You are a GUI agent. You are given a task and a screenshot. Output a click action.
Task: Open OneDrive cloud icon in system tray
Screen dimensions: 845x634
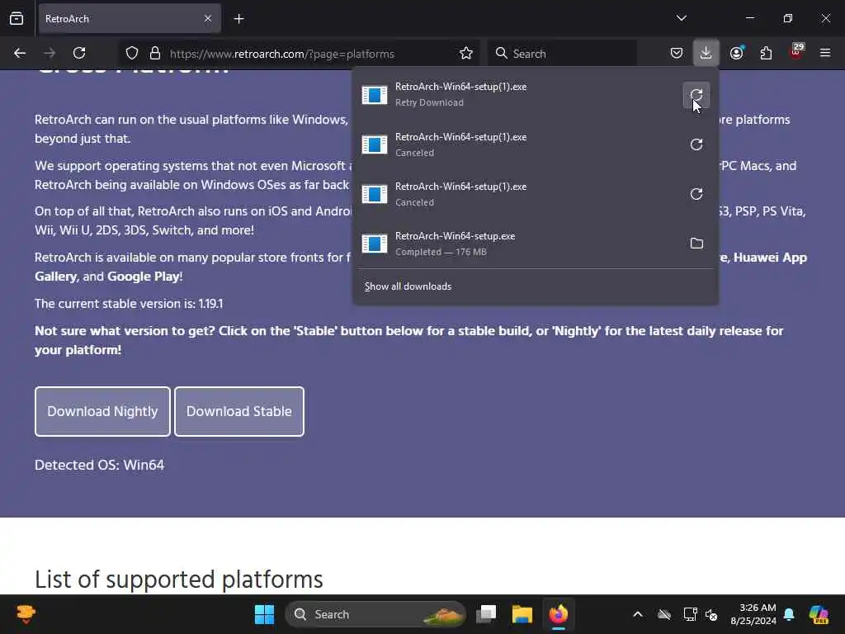[664, 614]
